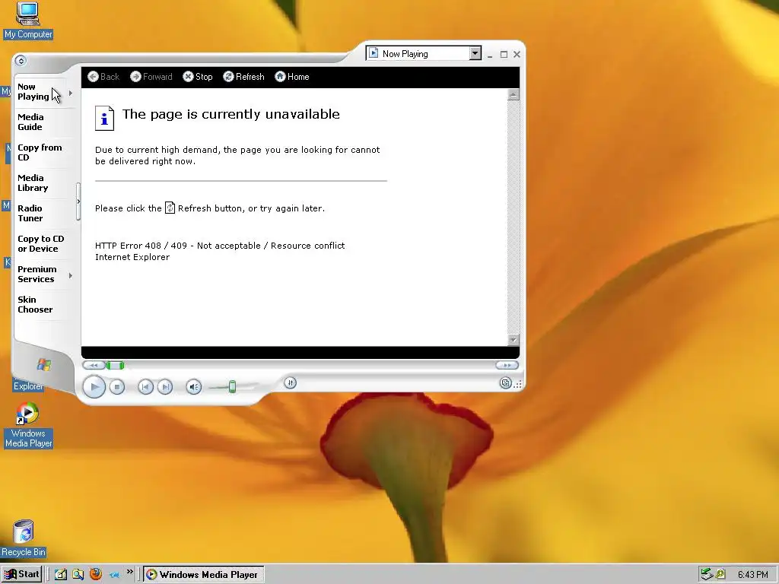Click the heading 'The page is currently unavailable'

231,114
